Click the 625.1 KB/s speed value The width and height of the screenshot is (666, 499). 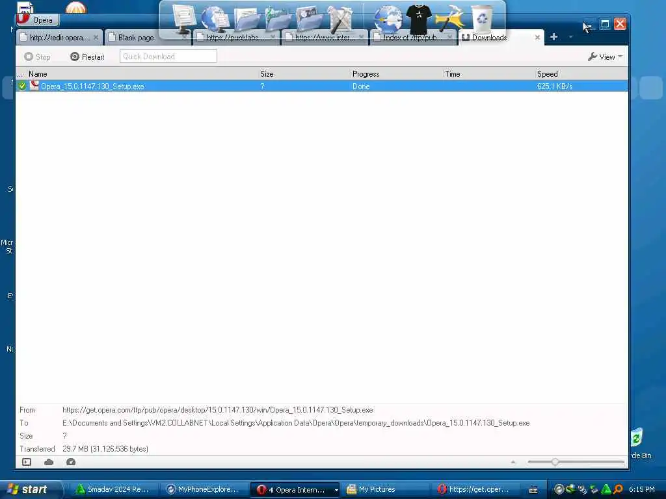click(555, 86)
